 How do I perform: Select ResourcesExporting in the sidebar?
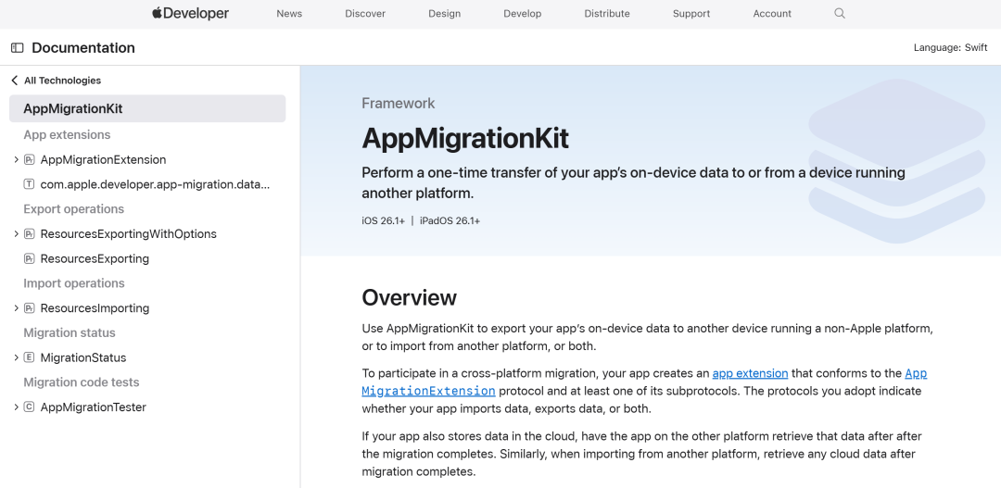(95, 259)
